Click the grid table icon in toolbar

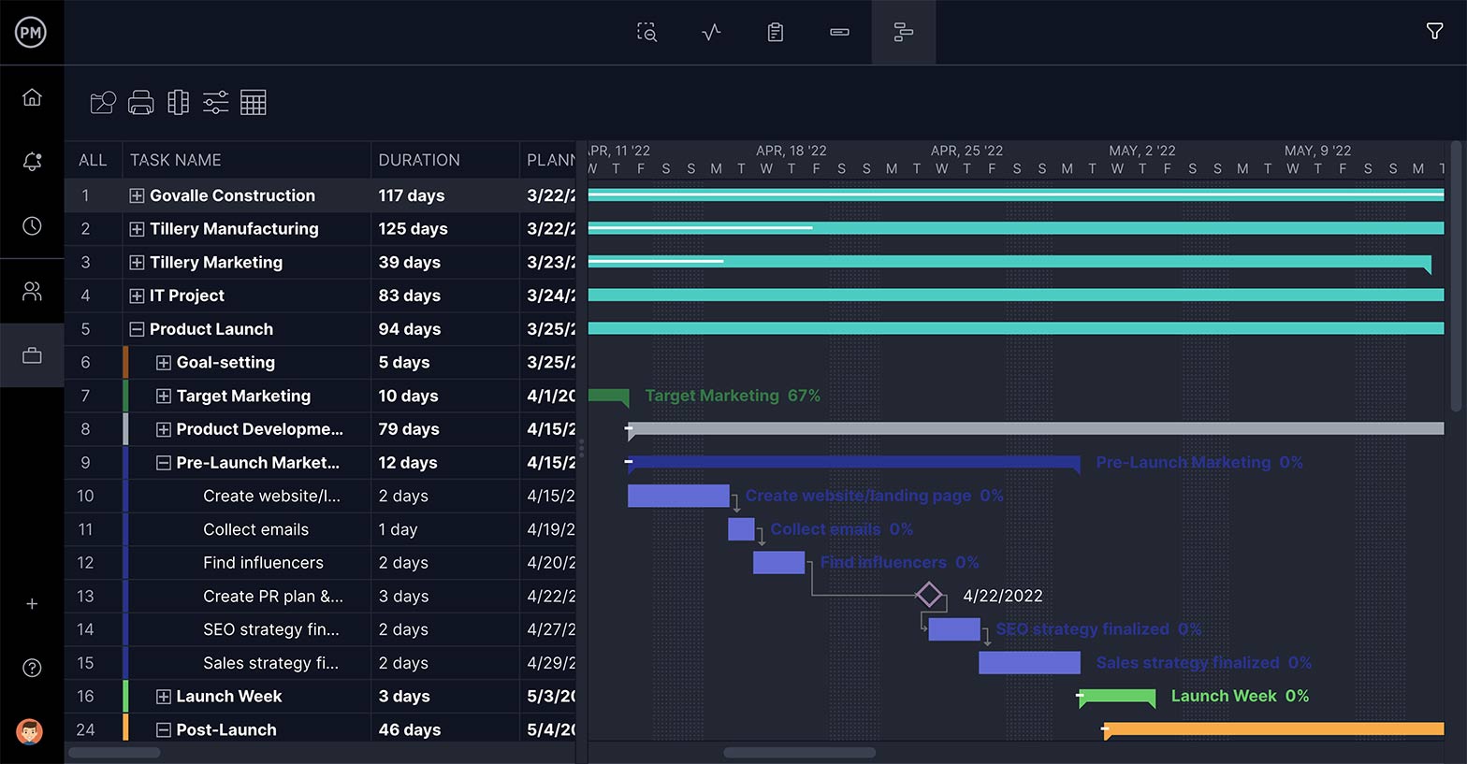coord(253,103)
